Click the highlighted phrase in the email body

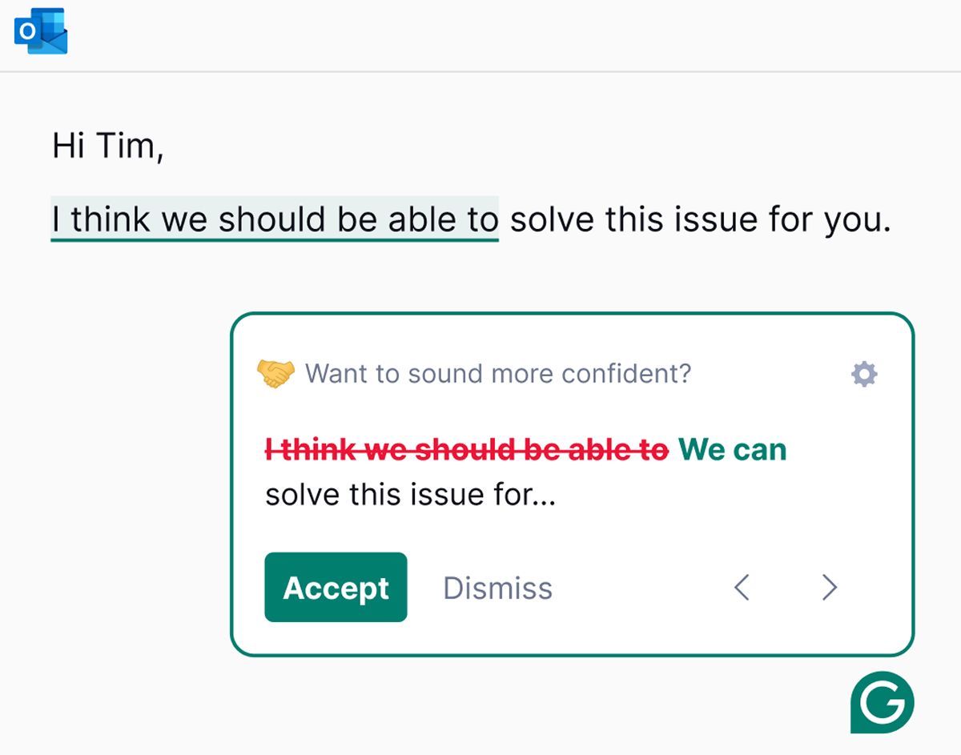pos(275,219)
